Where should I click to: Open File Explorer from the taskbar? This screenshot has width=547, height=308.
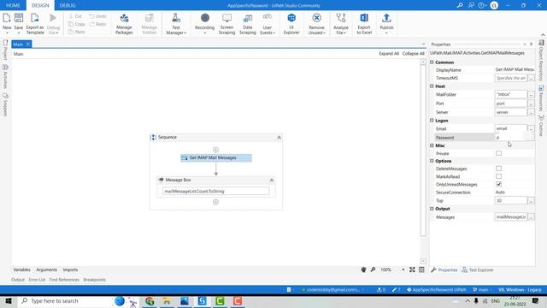tap(167, 301)
